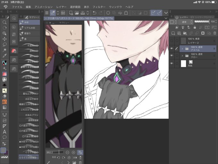This screenshot has height=164, width=218.
Task: Select the Zoom magnifier tool
Action: 4,22
